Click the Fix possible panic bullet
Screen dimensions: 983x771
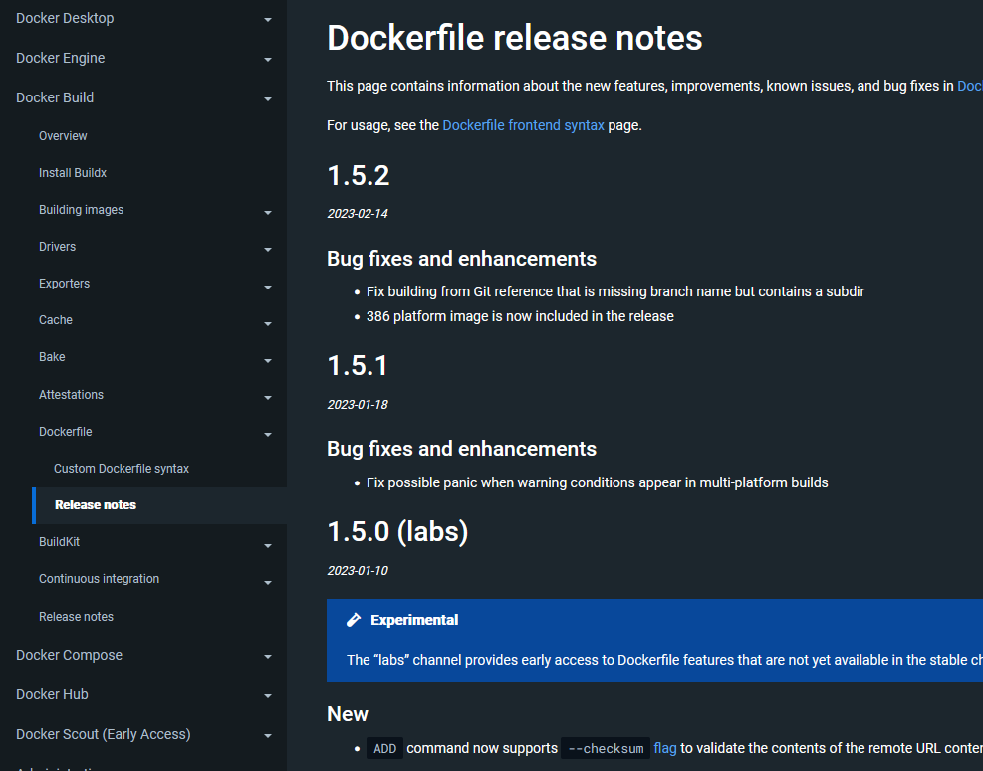pyautogui.click(x=597, y=482)
